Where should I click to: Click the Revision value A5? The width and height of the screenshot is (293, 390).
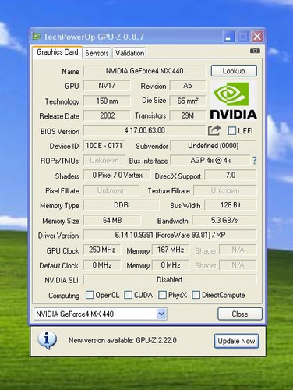coord(188,86)
